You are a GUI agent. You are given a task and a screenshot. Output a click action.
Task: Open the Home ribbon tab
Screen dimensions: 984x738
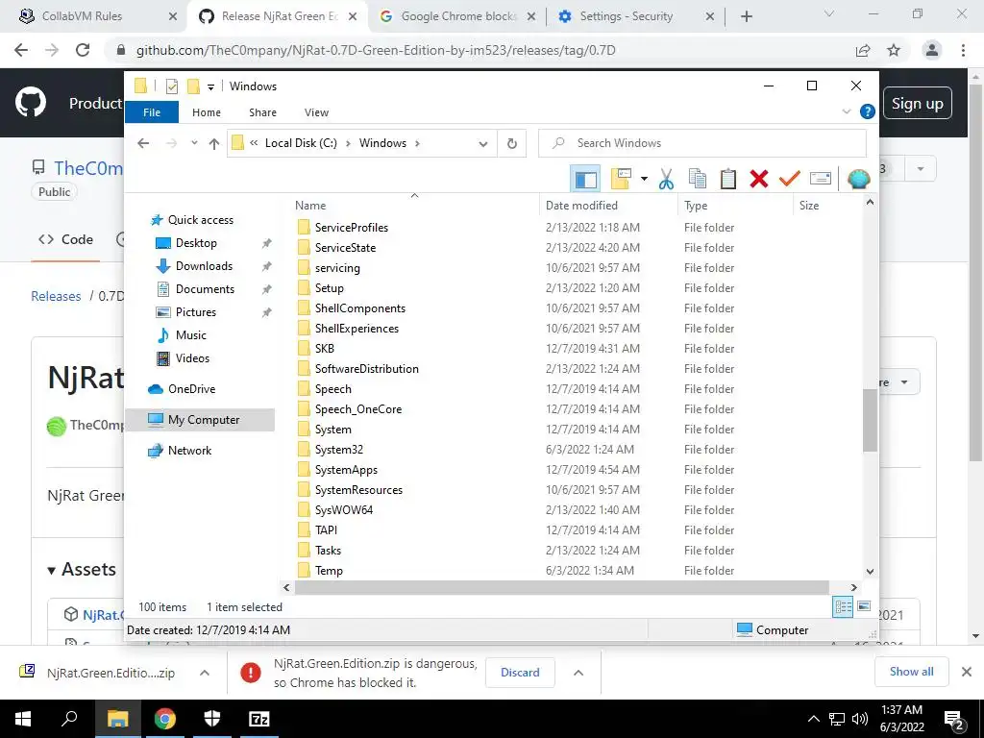207,112
